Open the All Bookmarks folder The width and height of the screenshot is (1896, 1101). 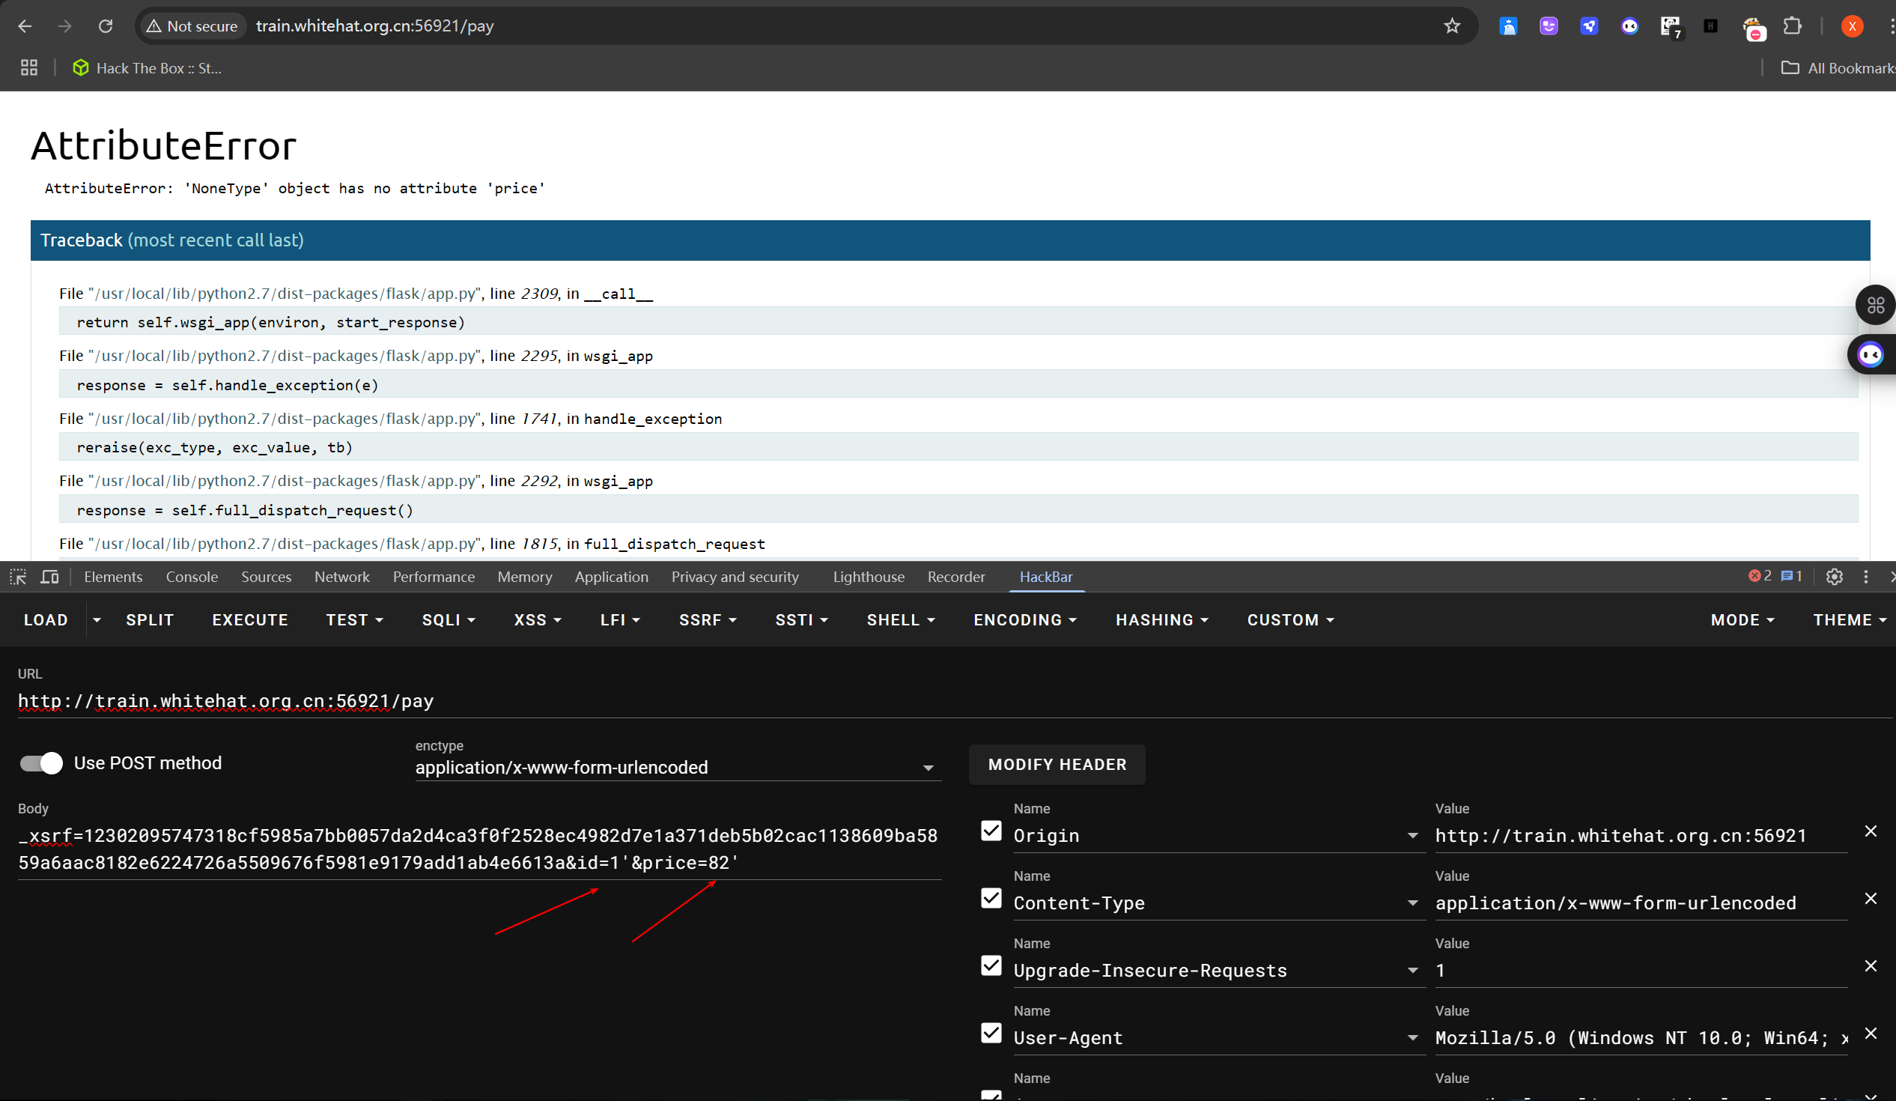point(1838,67)
